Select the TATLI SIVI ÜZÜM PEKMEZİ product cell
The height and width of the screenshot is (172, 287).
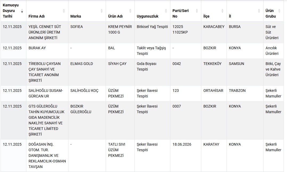(x=117, y=150)
